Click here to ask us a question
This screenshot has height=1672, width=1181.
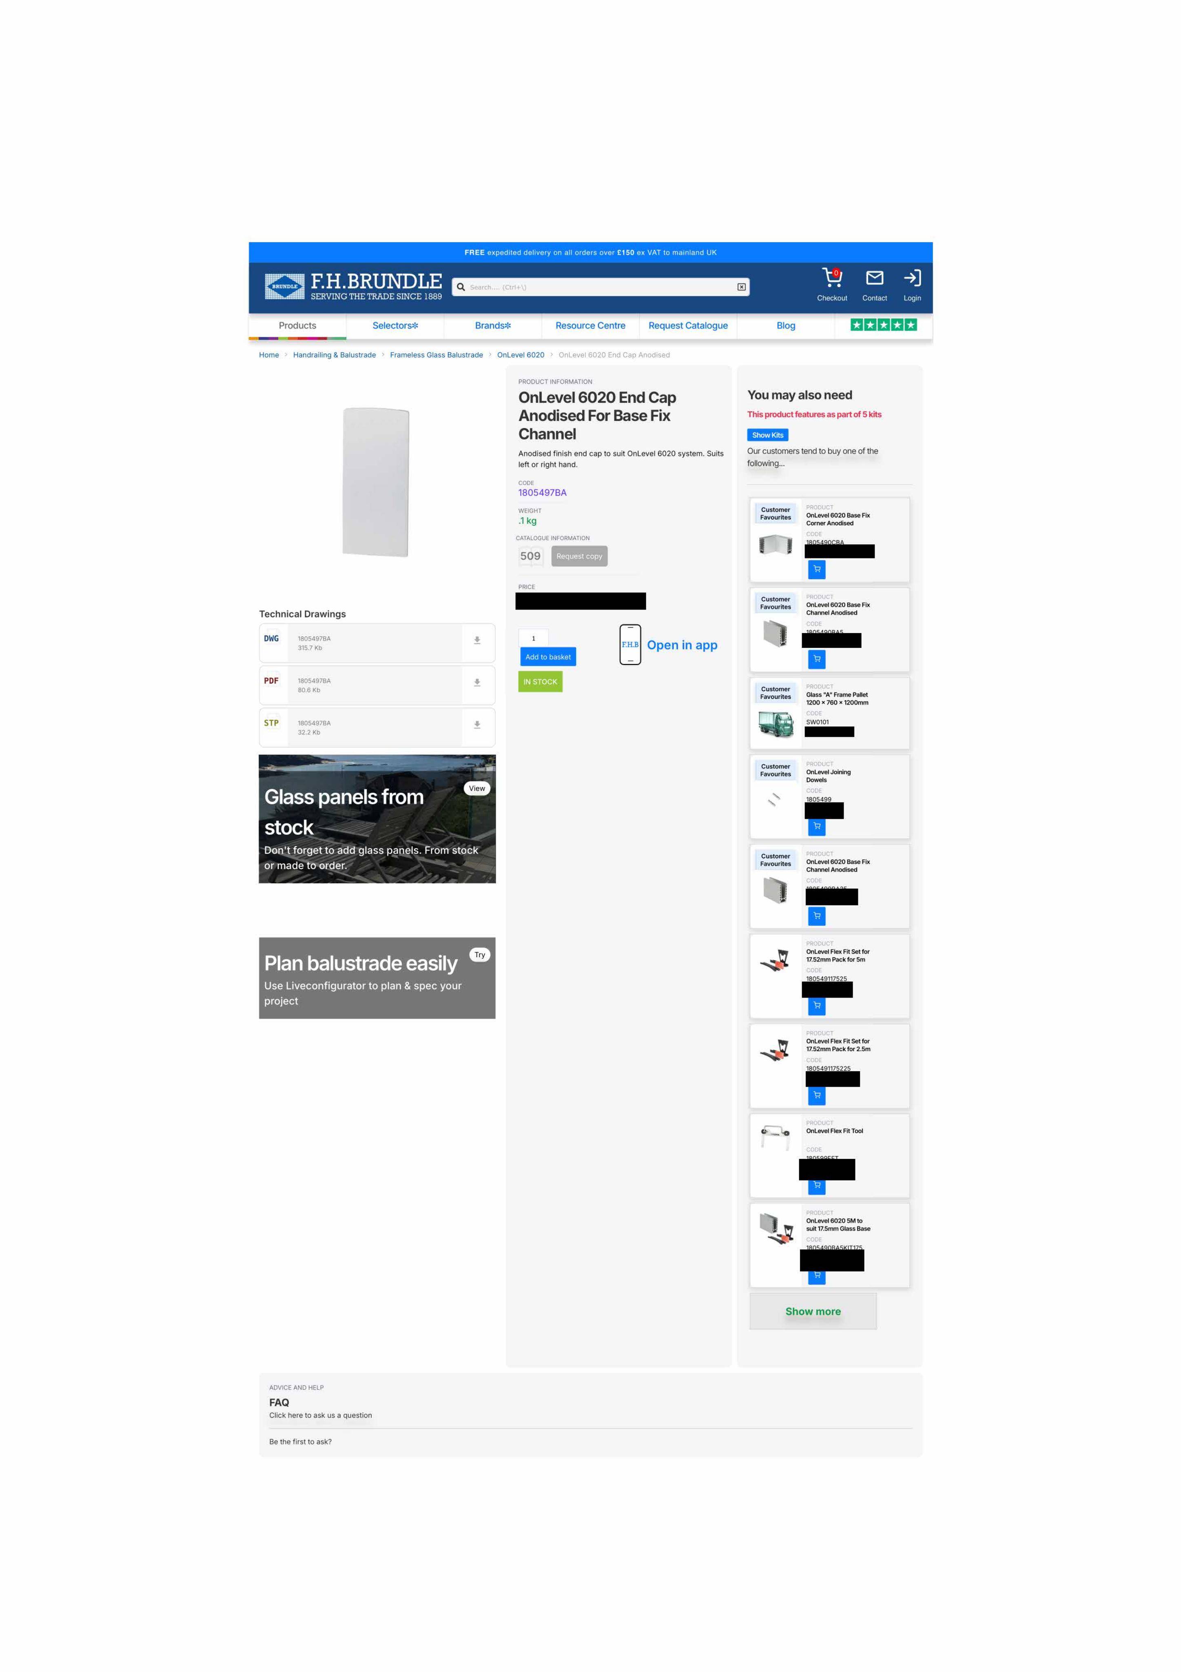320,1416
